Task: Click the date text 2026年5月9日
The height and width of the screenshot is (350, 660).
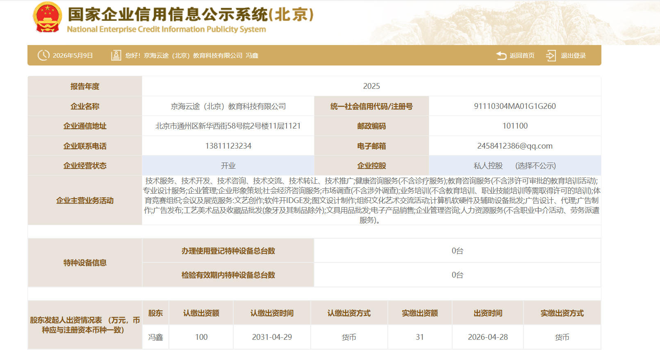Action: [73, 56]
